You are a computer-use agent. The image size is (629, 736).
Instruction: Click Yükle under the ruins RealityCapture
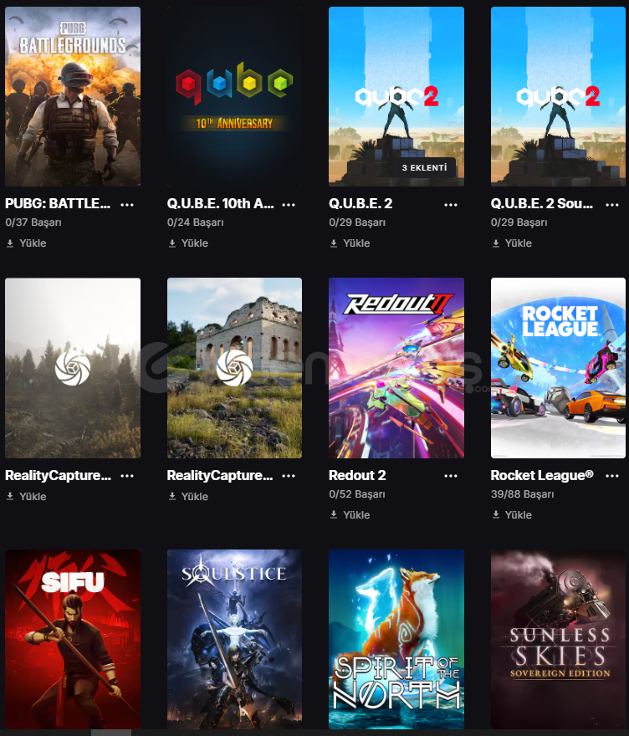(188, 497)
